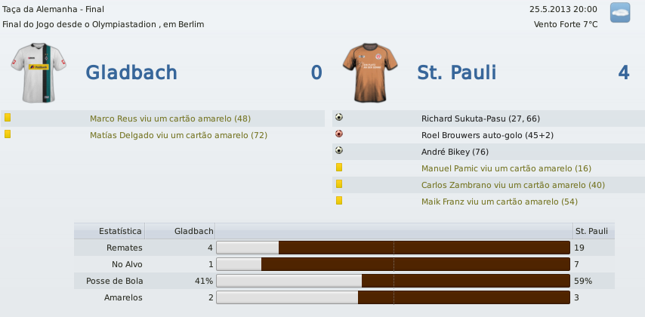Viewport: 645px width, 317px height.
Task: Click red own-goal icon beside Roel Brouwers
Action: click(x=339, y=134)
